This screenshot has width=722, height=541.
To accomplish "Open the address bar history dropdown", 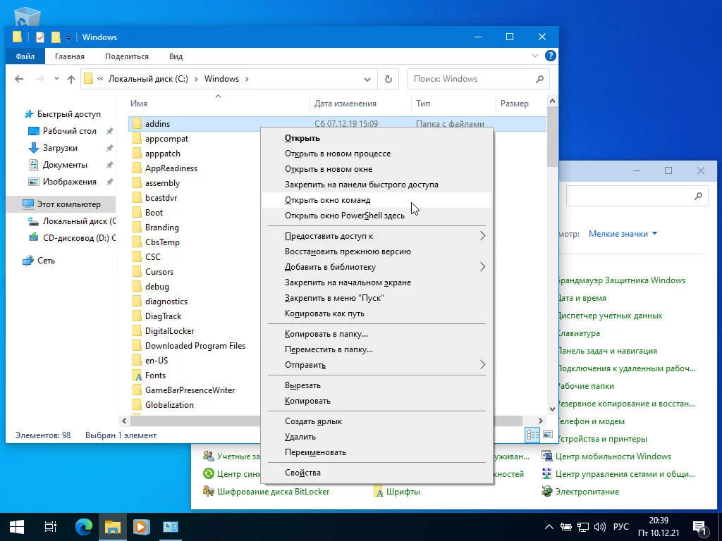I will click(x=368, y=79).
